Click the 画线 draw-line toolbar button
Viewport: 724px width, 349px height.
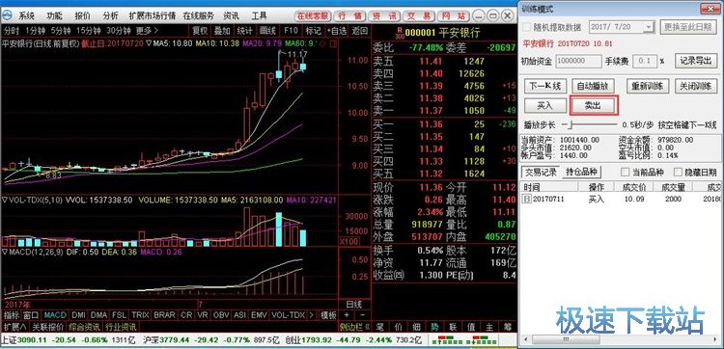coord(267,31)
